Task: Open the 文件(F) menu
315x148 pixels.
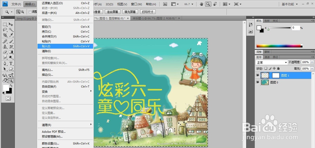Action: pyautogui.click(x=16, y=4)
